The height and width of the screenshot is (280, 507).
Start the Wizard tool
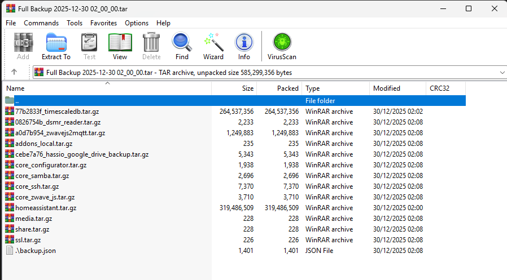(213, 46)
